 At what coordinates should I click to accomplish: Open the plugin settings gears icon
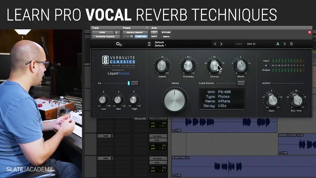pyautogui.click(x=119, y=44)
